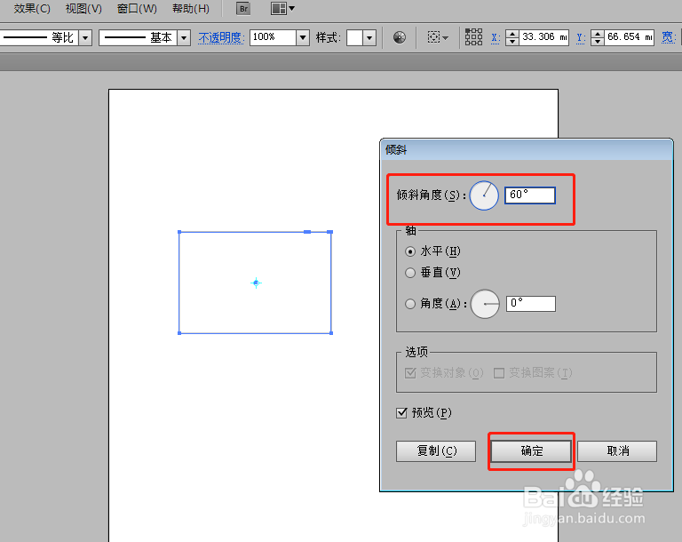Click the shear angle 60° input field
Screen dimensions: 682x542
tap(530, 195)
